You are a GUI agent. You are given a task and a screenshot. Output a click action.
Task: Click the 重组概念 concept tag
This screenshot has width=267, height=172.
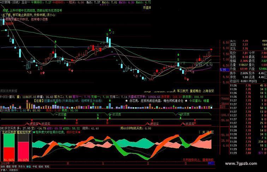[x=195, y=91]
